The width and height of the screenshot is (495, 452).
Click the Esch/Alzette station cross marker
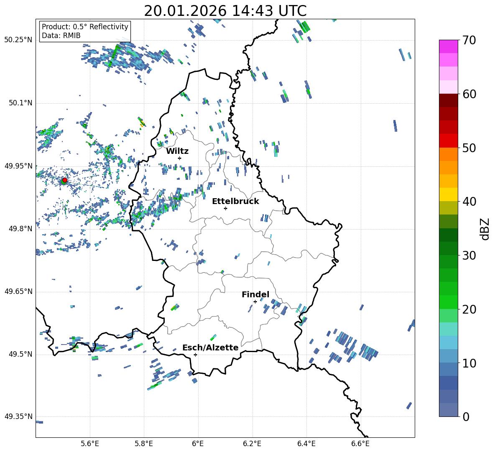click(x=195, y=355)
